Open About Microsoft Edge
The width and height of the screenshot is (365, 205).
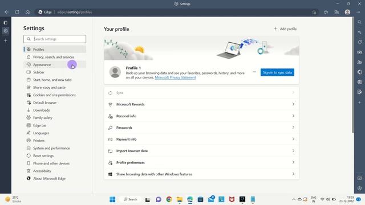pyautogui.click(x=55, y=178)
